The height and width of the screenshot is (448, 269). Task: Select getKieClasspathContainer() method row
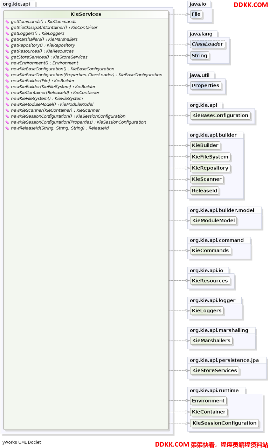click(x=54, y=28)
